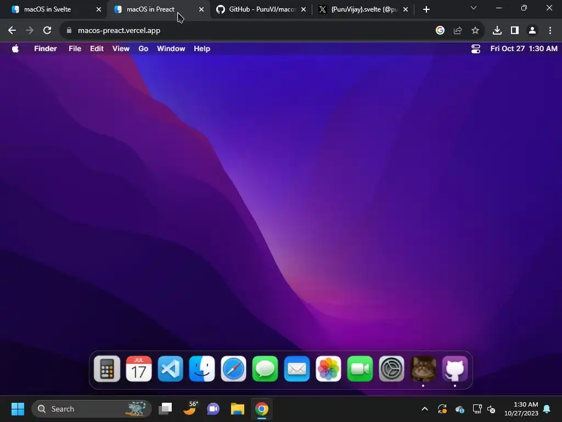The image size is (562, 422).
Task: Open the Chrome profile menu
Action: coord(532,31)
